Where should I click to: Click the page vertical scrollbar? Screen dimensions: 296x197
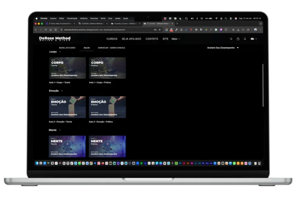pyautogui.click(x=263, y=85)
